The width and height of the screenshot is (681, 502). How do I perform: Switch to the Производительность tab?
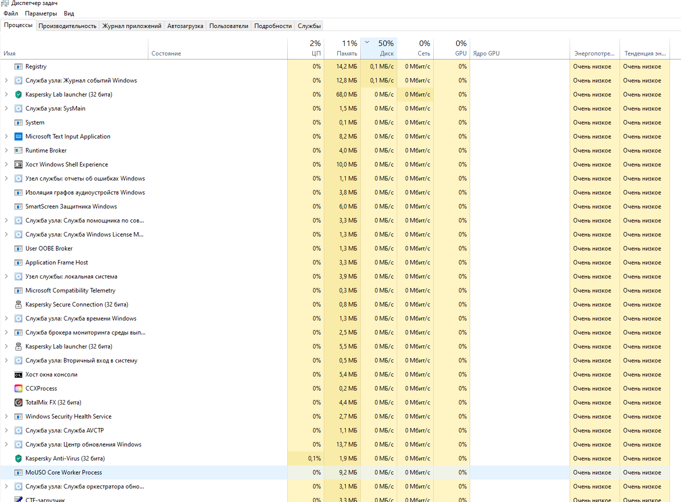[67, 26]
